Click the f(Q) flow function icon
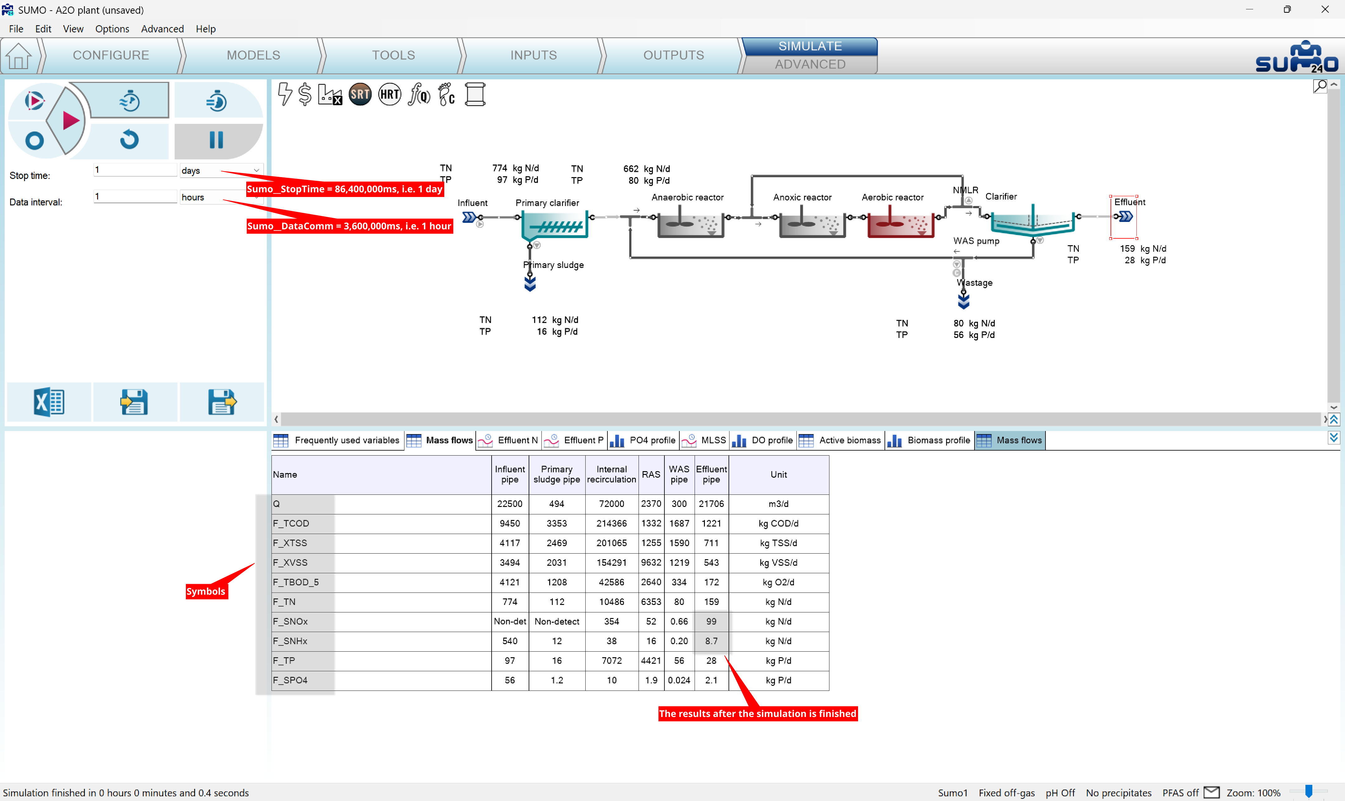This screenshot has height=801, width=1345. pyautogui.click(x=418, y=95)
